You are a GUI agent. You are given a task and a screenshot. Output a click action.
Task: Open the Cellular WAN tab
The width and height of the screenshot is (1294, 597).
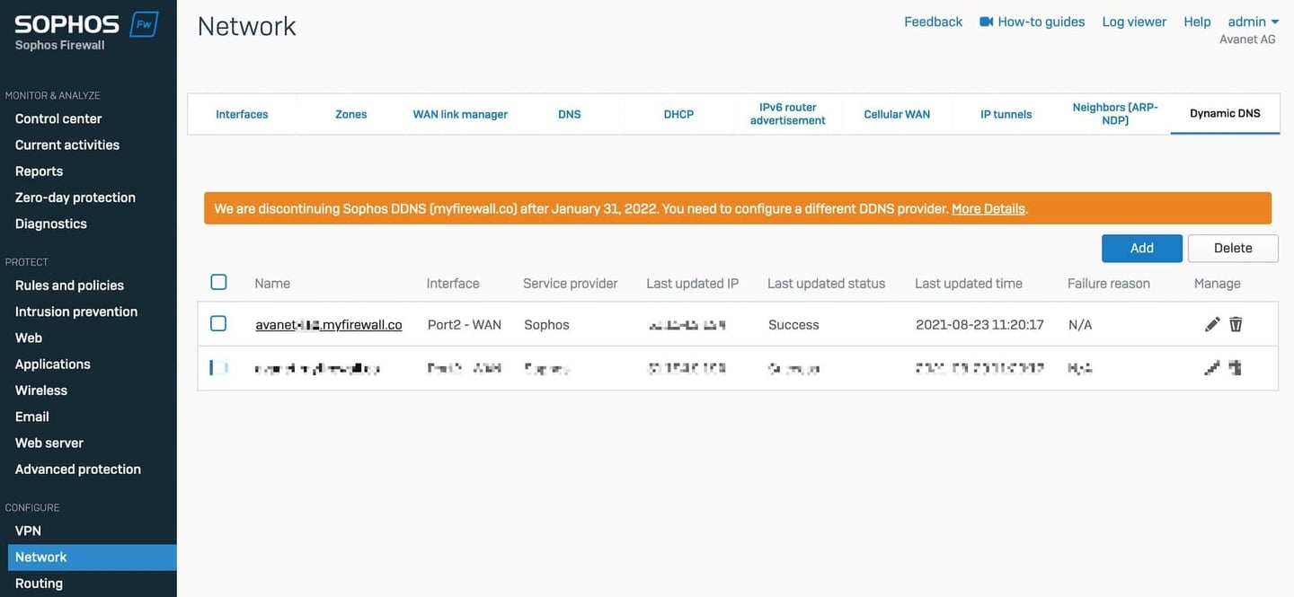coord(897,114)
